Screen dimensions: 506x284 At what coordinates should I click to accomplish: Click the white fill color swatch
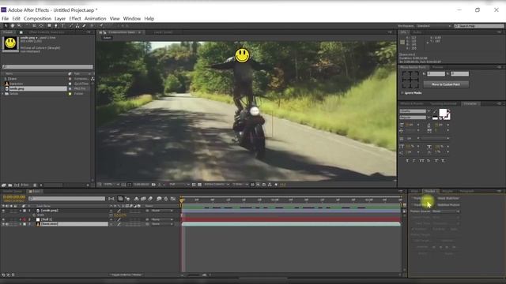coord(443,112)
